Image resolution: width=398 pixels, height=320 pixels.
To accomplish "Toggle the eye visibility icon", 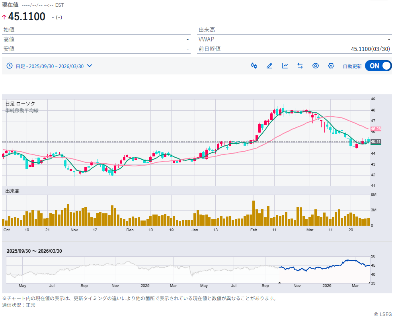I will [316, 66].
